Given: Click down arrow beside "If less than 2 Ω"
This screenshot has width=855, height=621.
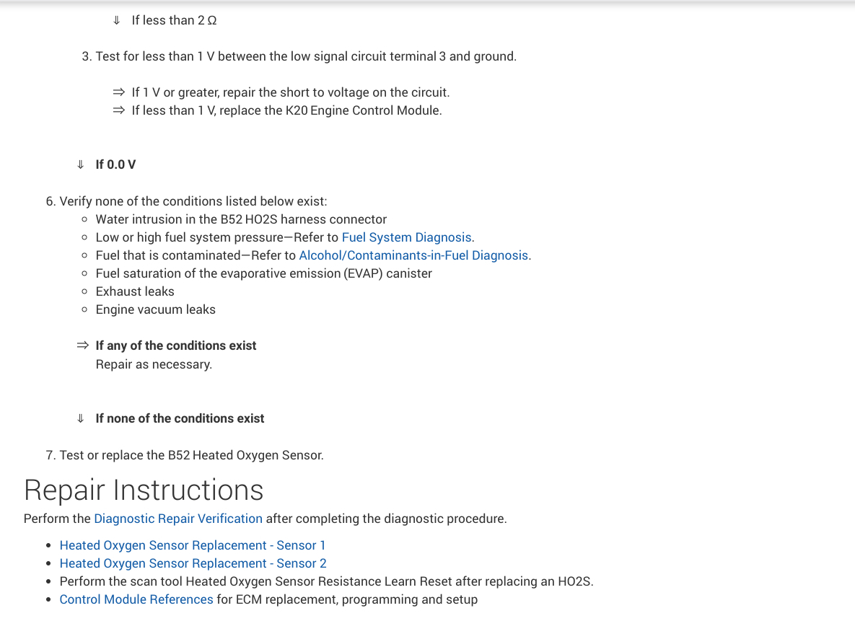Looking at the screenshot, I should [x=117, y=20].
